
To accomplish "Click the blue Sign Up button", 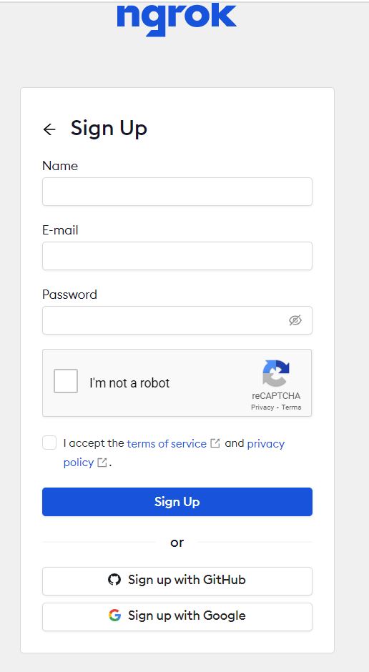I will [x=177, y=501].
